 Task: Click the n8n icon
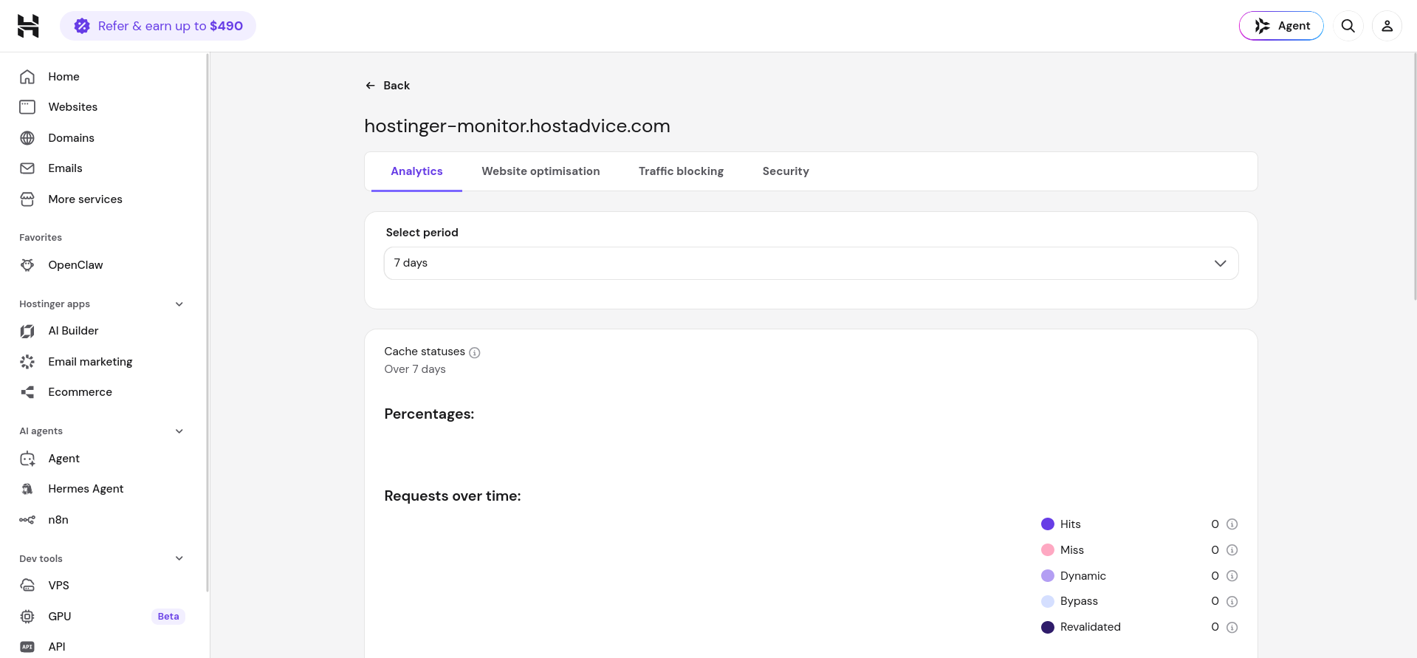27,520
